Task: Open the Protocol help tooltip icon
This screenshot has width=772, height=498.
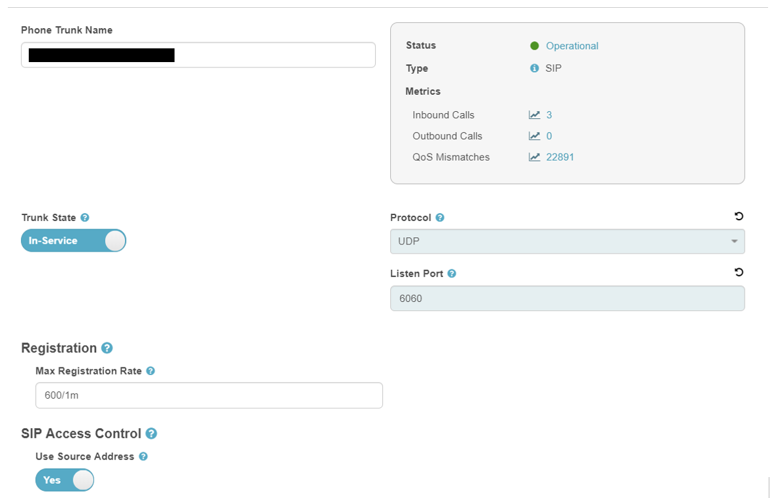Action: [x=440, y=218]
